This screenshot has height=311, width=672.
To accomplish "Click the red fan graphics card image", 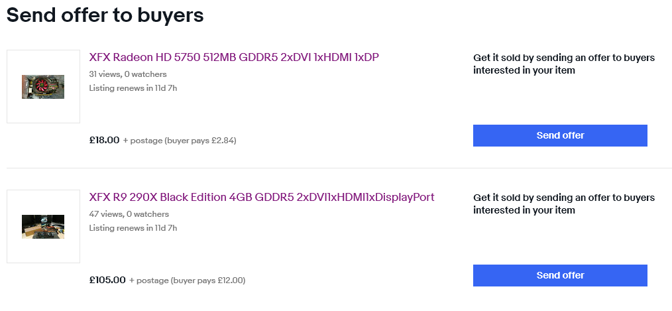I will [x=43, y=87].
